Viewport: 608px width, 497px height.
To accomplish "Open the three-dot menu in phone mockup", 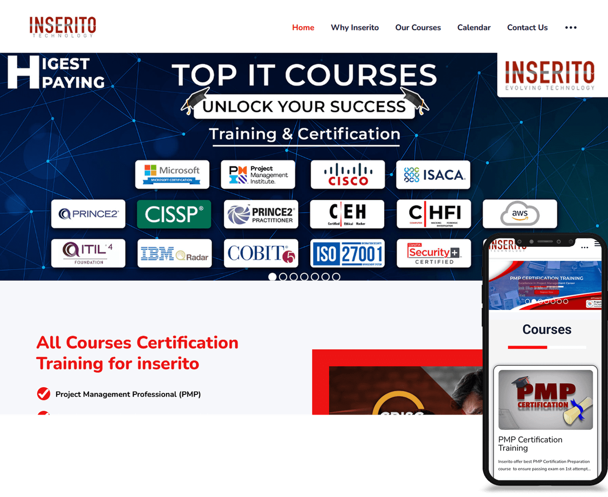I will point(585,247).
